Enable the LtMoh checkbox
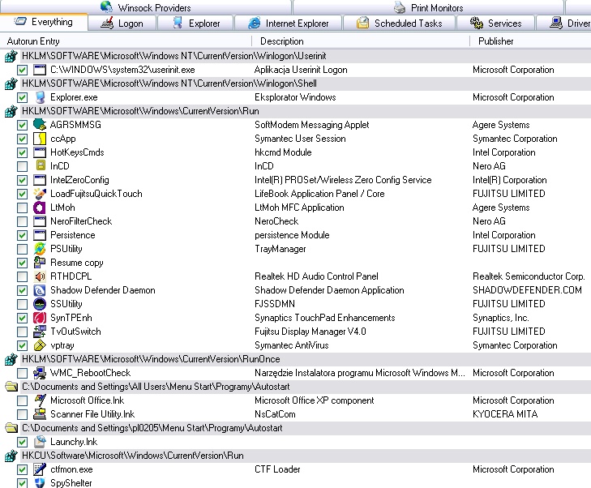 point(22,208)
